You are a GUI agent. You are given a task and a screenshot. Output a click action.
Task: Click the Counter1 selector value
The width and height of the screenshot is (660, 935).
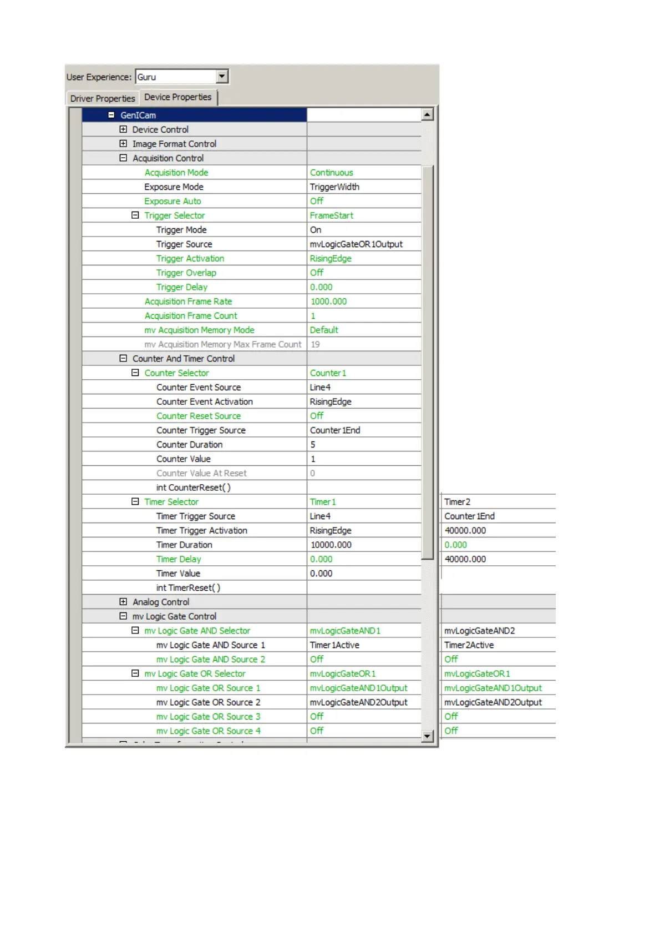pos(328,373)
